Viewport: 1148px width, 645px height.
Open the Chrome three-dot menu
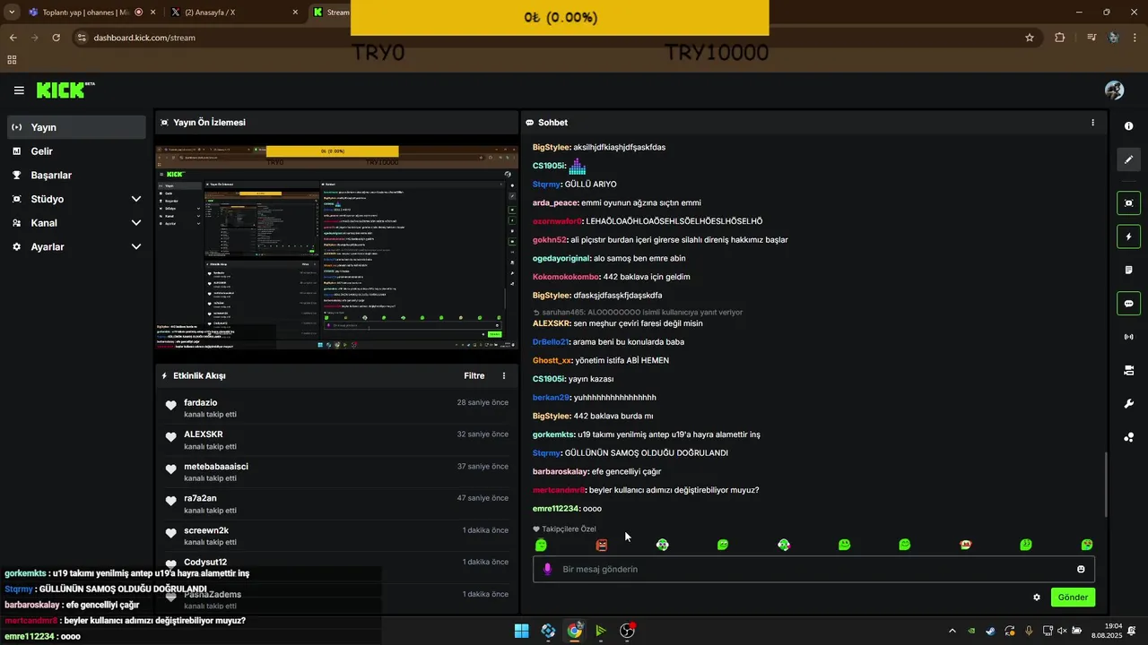[1135, 38]
